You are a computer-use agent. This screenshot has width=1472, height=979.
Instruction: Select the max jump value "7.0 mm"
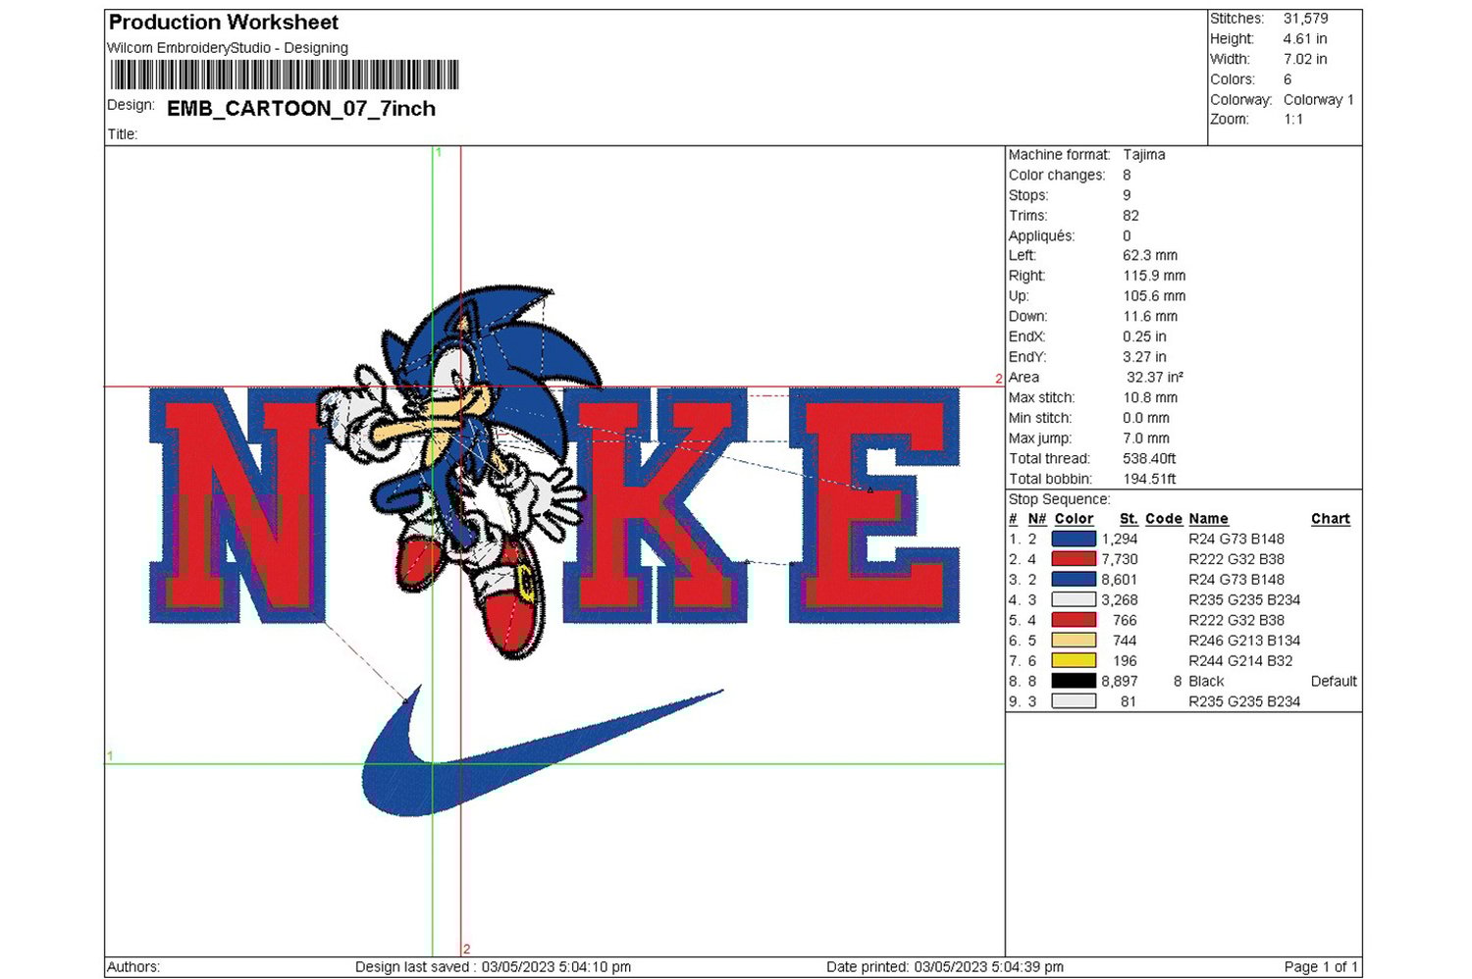point(1146,438)
